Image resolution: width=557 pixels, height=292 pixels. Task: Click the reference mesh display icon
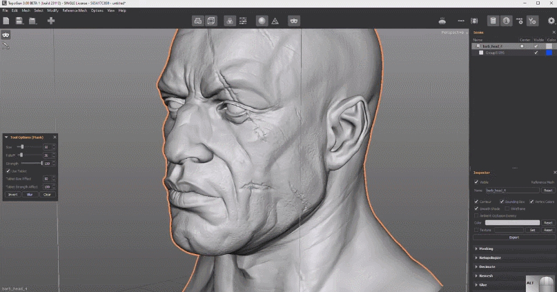(x=198, y=21)
